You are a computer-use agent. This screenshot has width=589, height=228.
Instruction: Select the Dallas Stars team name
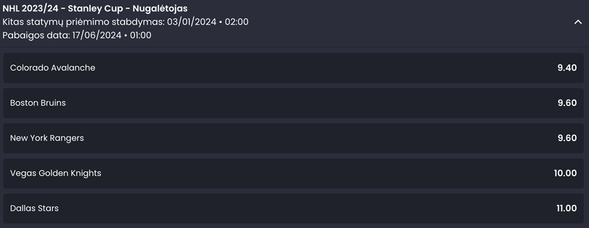click(34, 208)
